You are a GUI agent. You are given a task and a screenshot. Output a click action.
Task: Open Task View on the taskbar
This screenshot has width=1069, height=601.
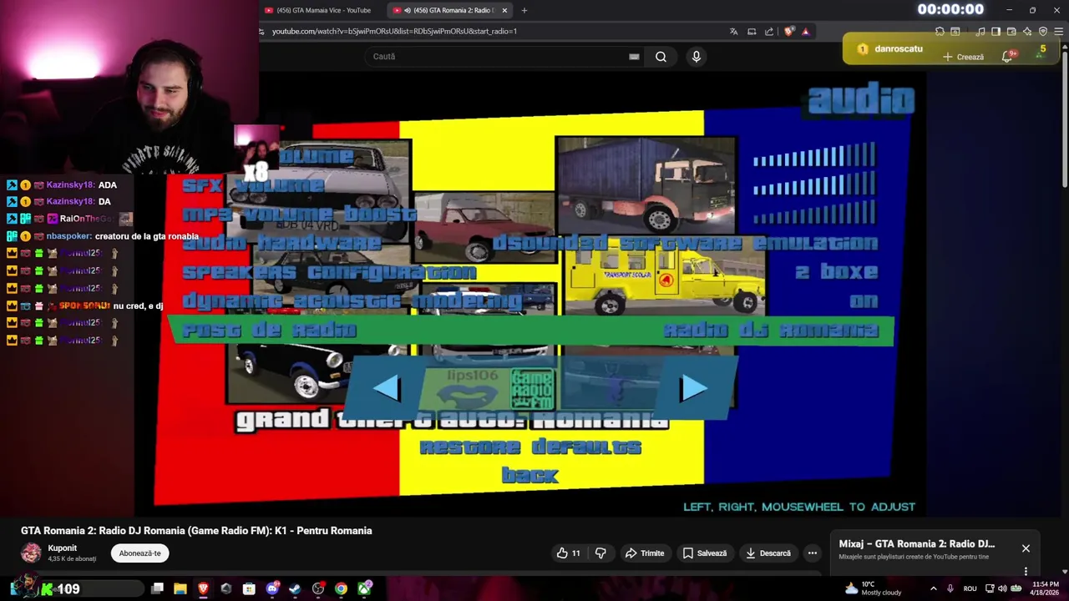click(x=157, y=588)
